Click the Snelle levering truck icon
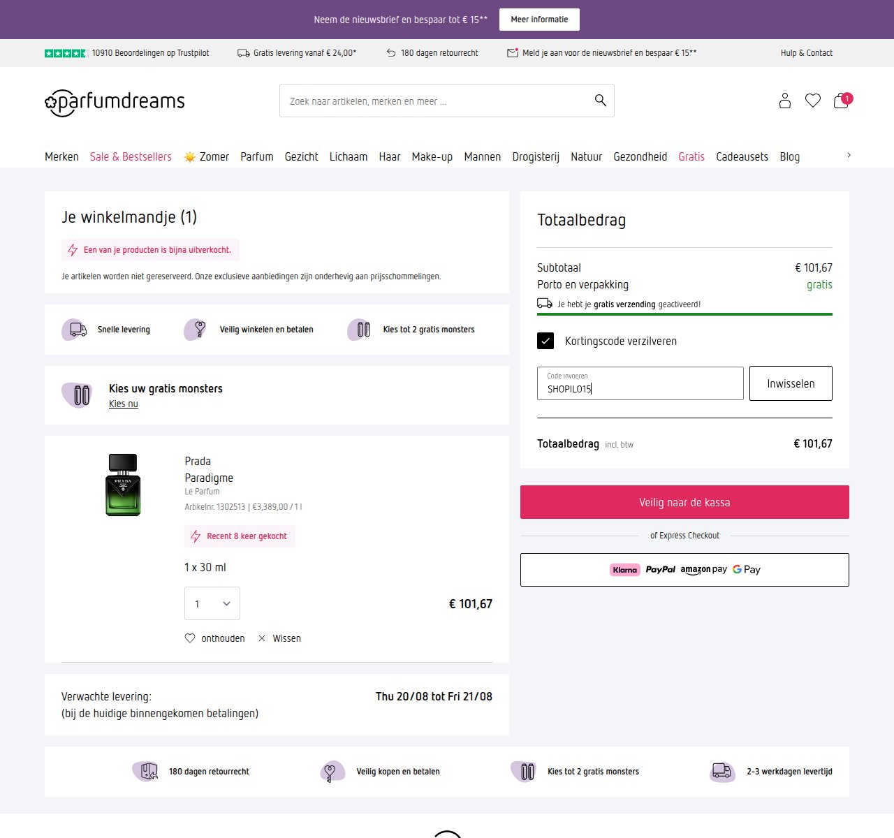This screenshot has height=838, width=894. [75, 330]
